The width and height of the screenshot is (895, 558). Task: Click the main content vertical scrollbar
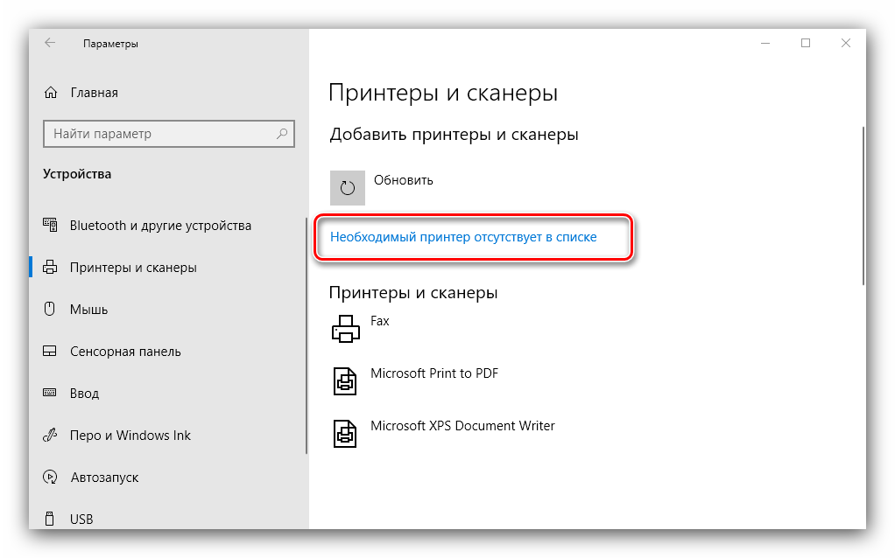click(x=863, y=206)
